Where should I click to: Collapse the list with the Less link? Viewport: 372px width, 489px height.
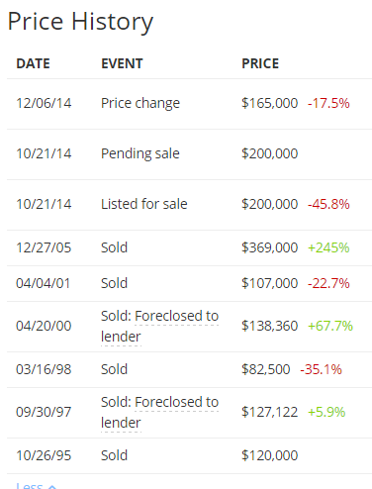[x=36, y=486]
